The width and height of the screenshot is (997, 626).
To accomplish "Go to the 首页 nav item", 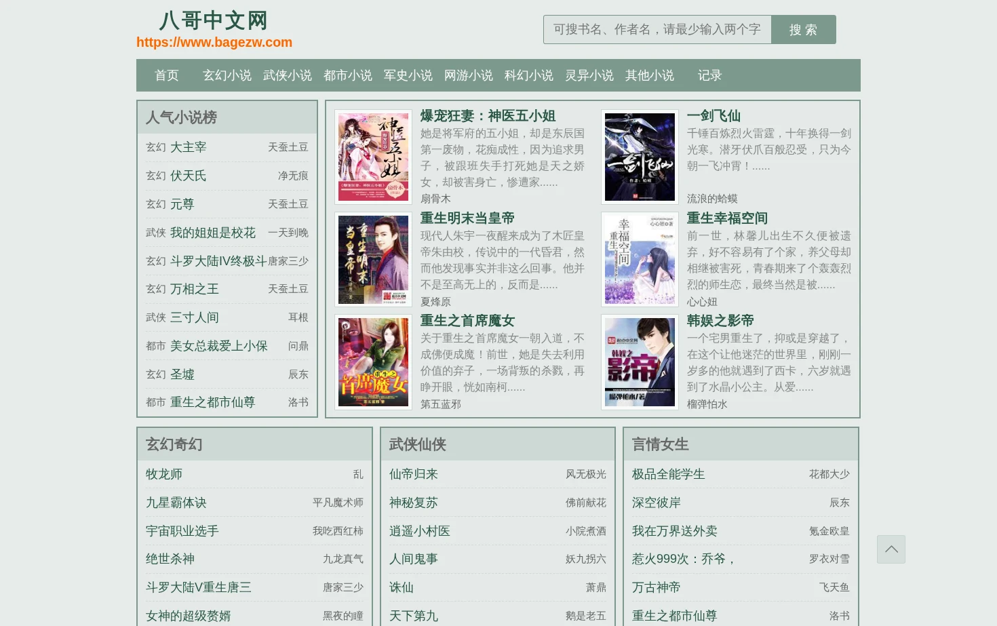I will click(167, 75).
